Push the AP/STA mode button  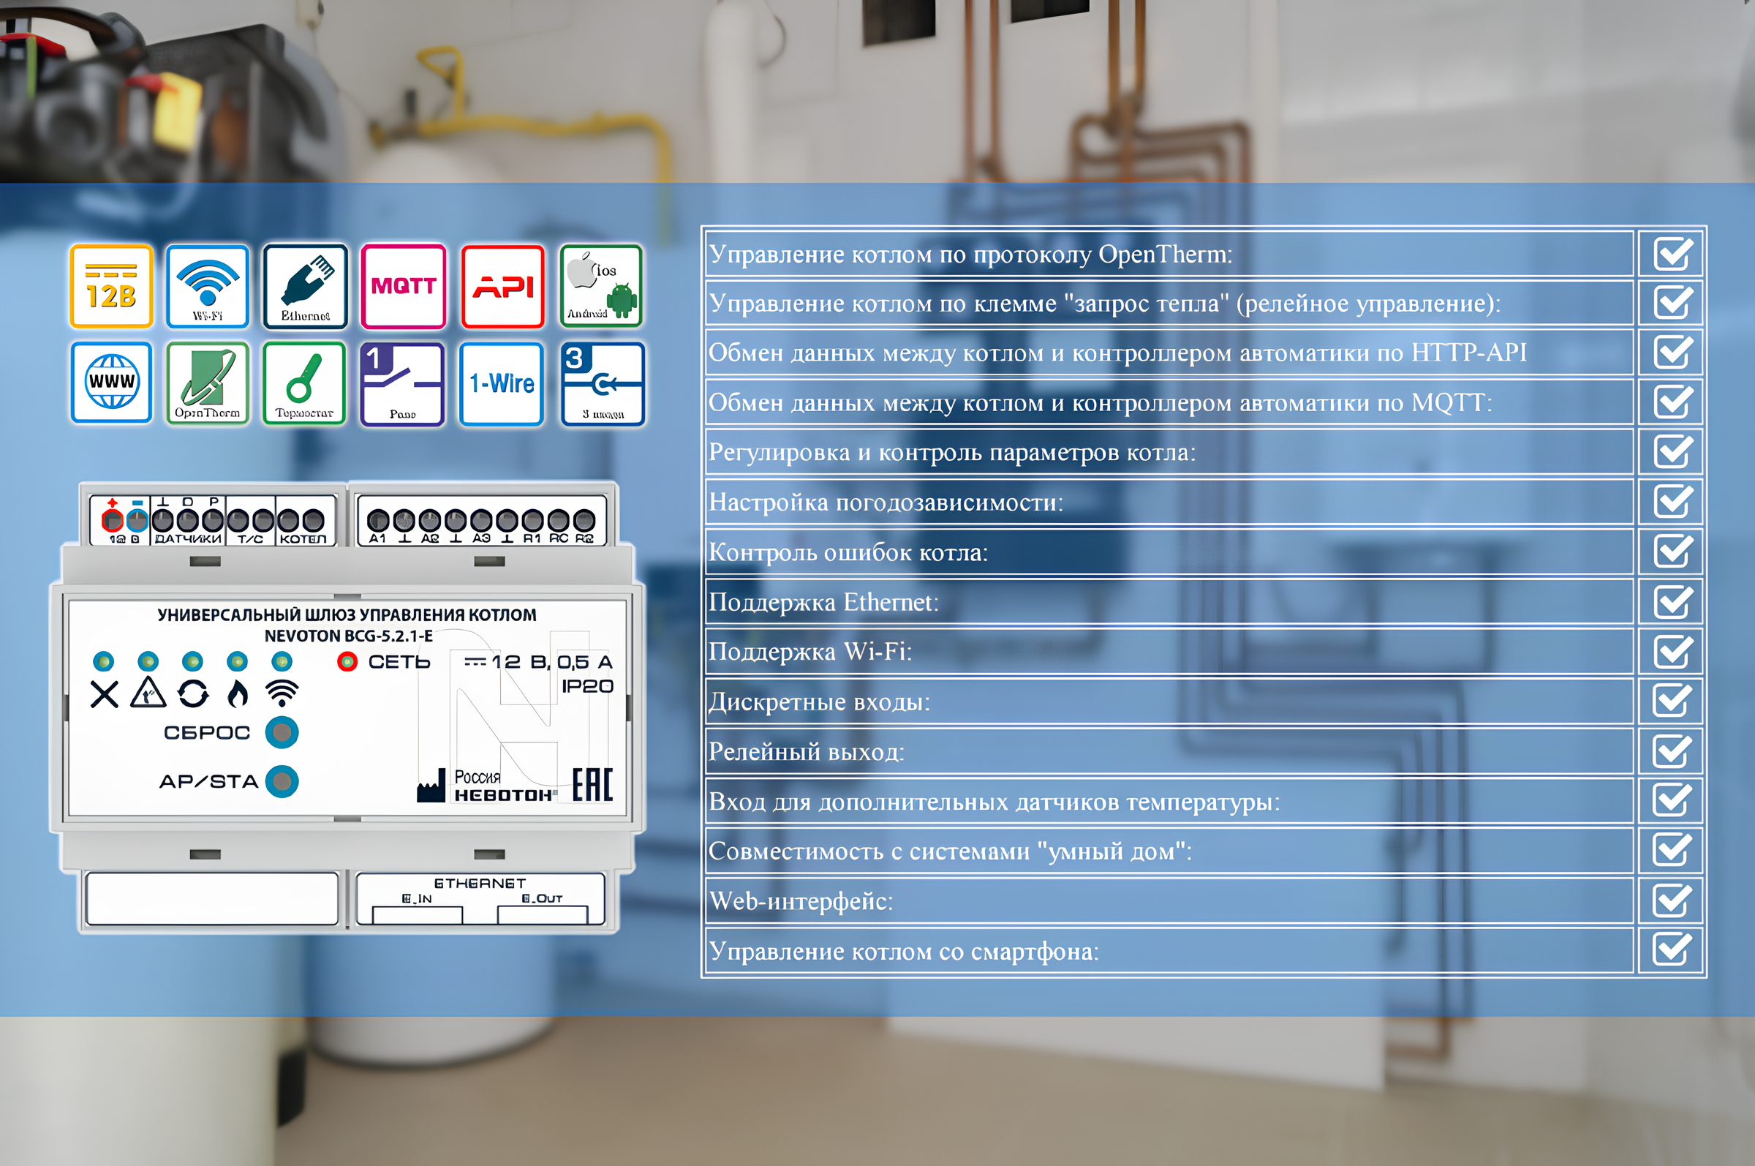coord(282,781)
